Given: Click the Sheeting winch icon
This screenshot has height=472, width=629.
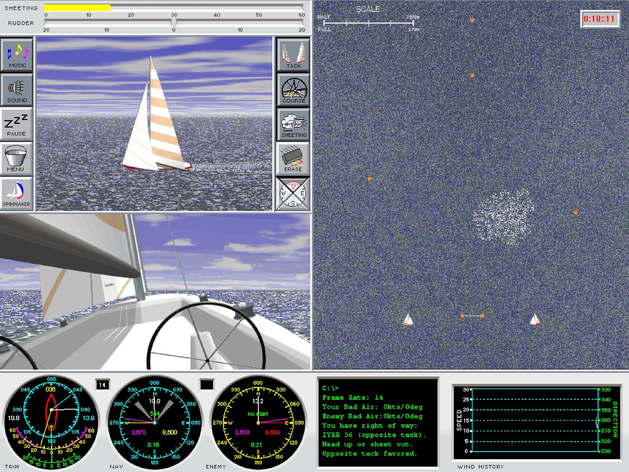Looking at the screenshot, I should (x=293, y=123).
